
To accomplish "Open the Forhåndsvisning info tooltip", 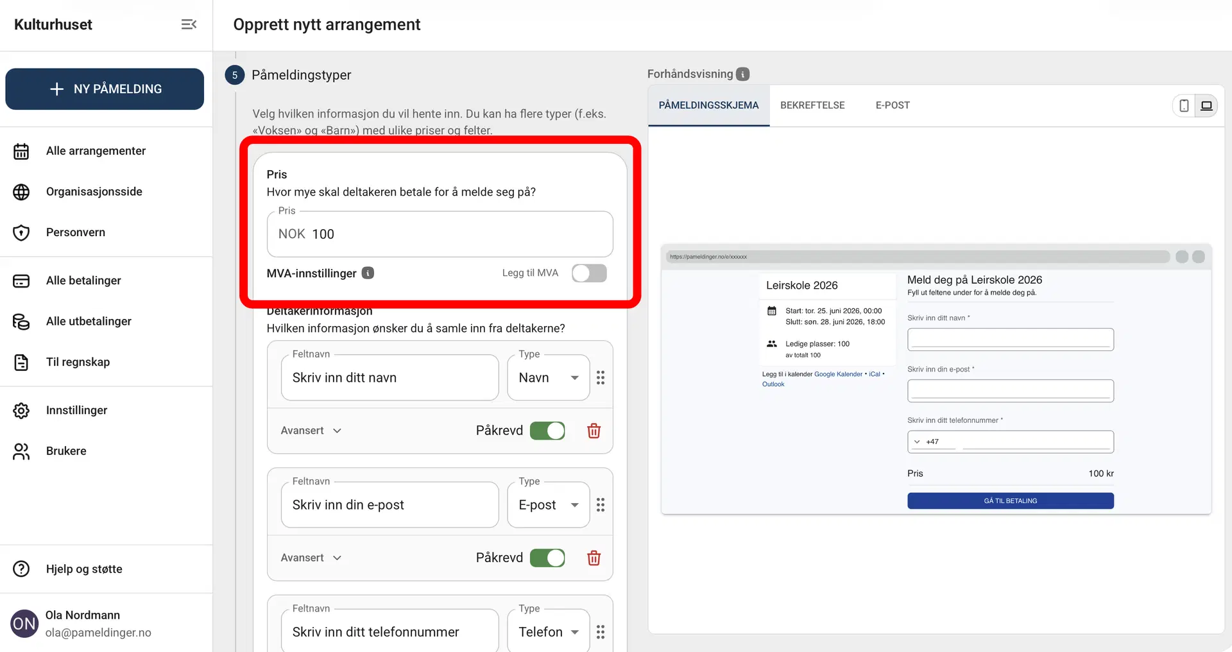I will (742, 74).
